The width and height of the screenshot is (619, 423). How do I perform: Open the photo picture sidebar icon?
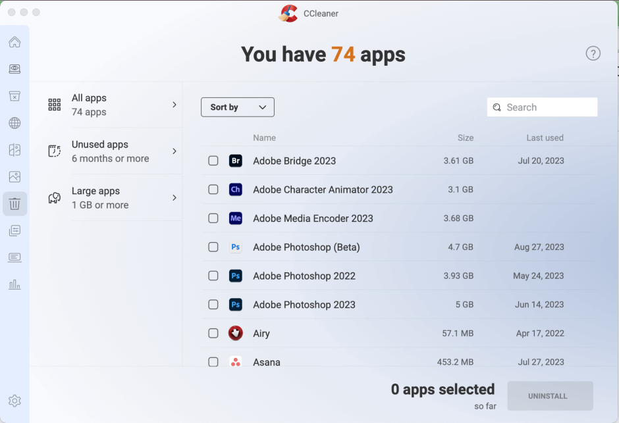click(x=14, y=176)
